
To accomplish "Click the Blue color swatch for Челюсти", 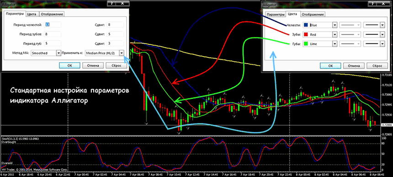I will [x=306, y=25].
